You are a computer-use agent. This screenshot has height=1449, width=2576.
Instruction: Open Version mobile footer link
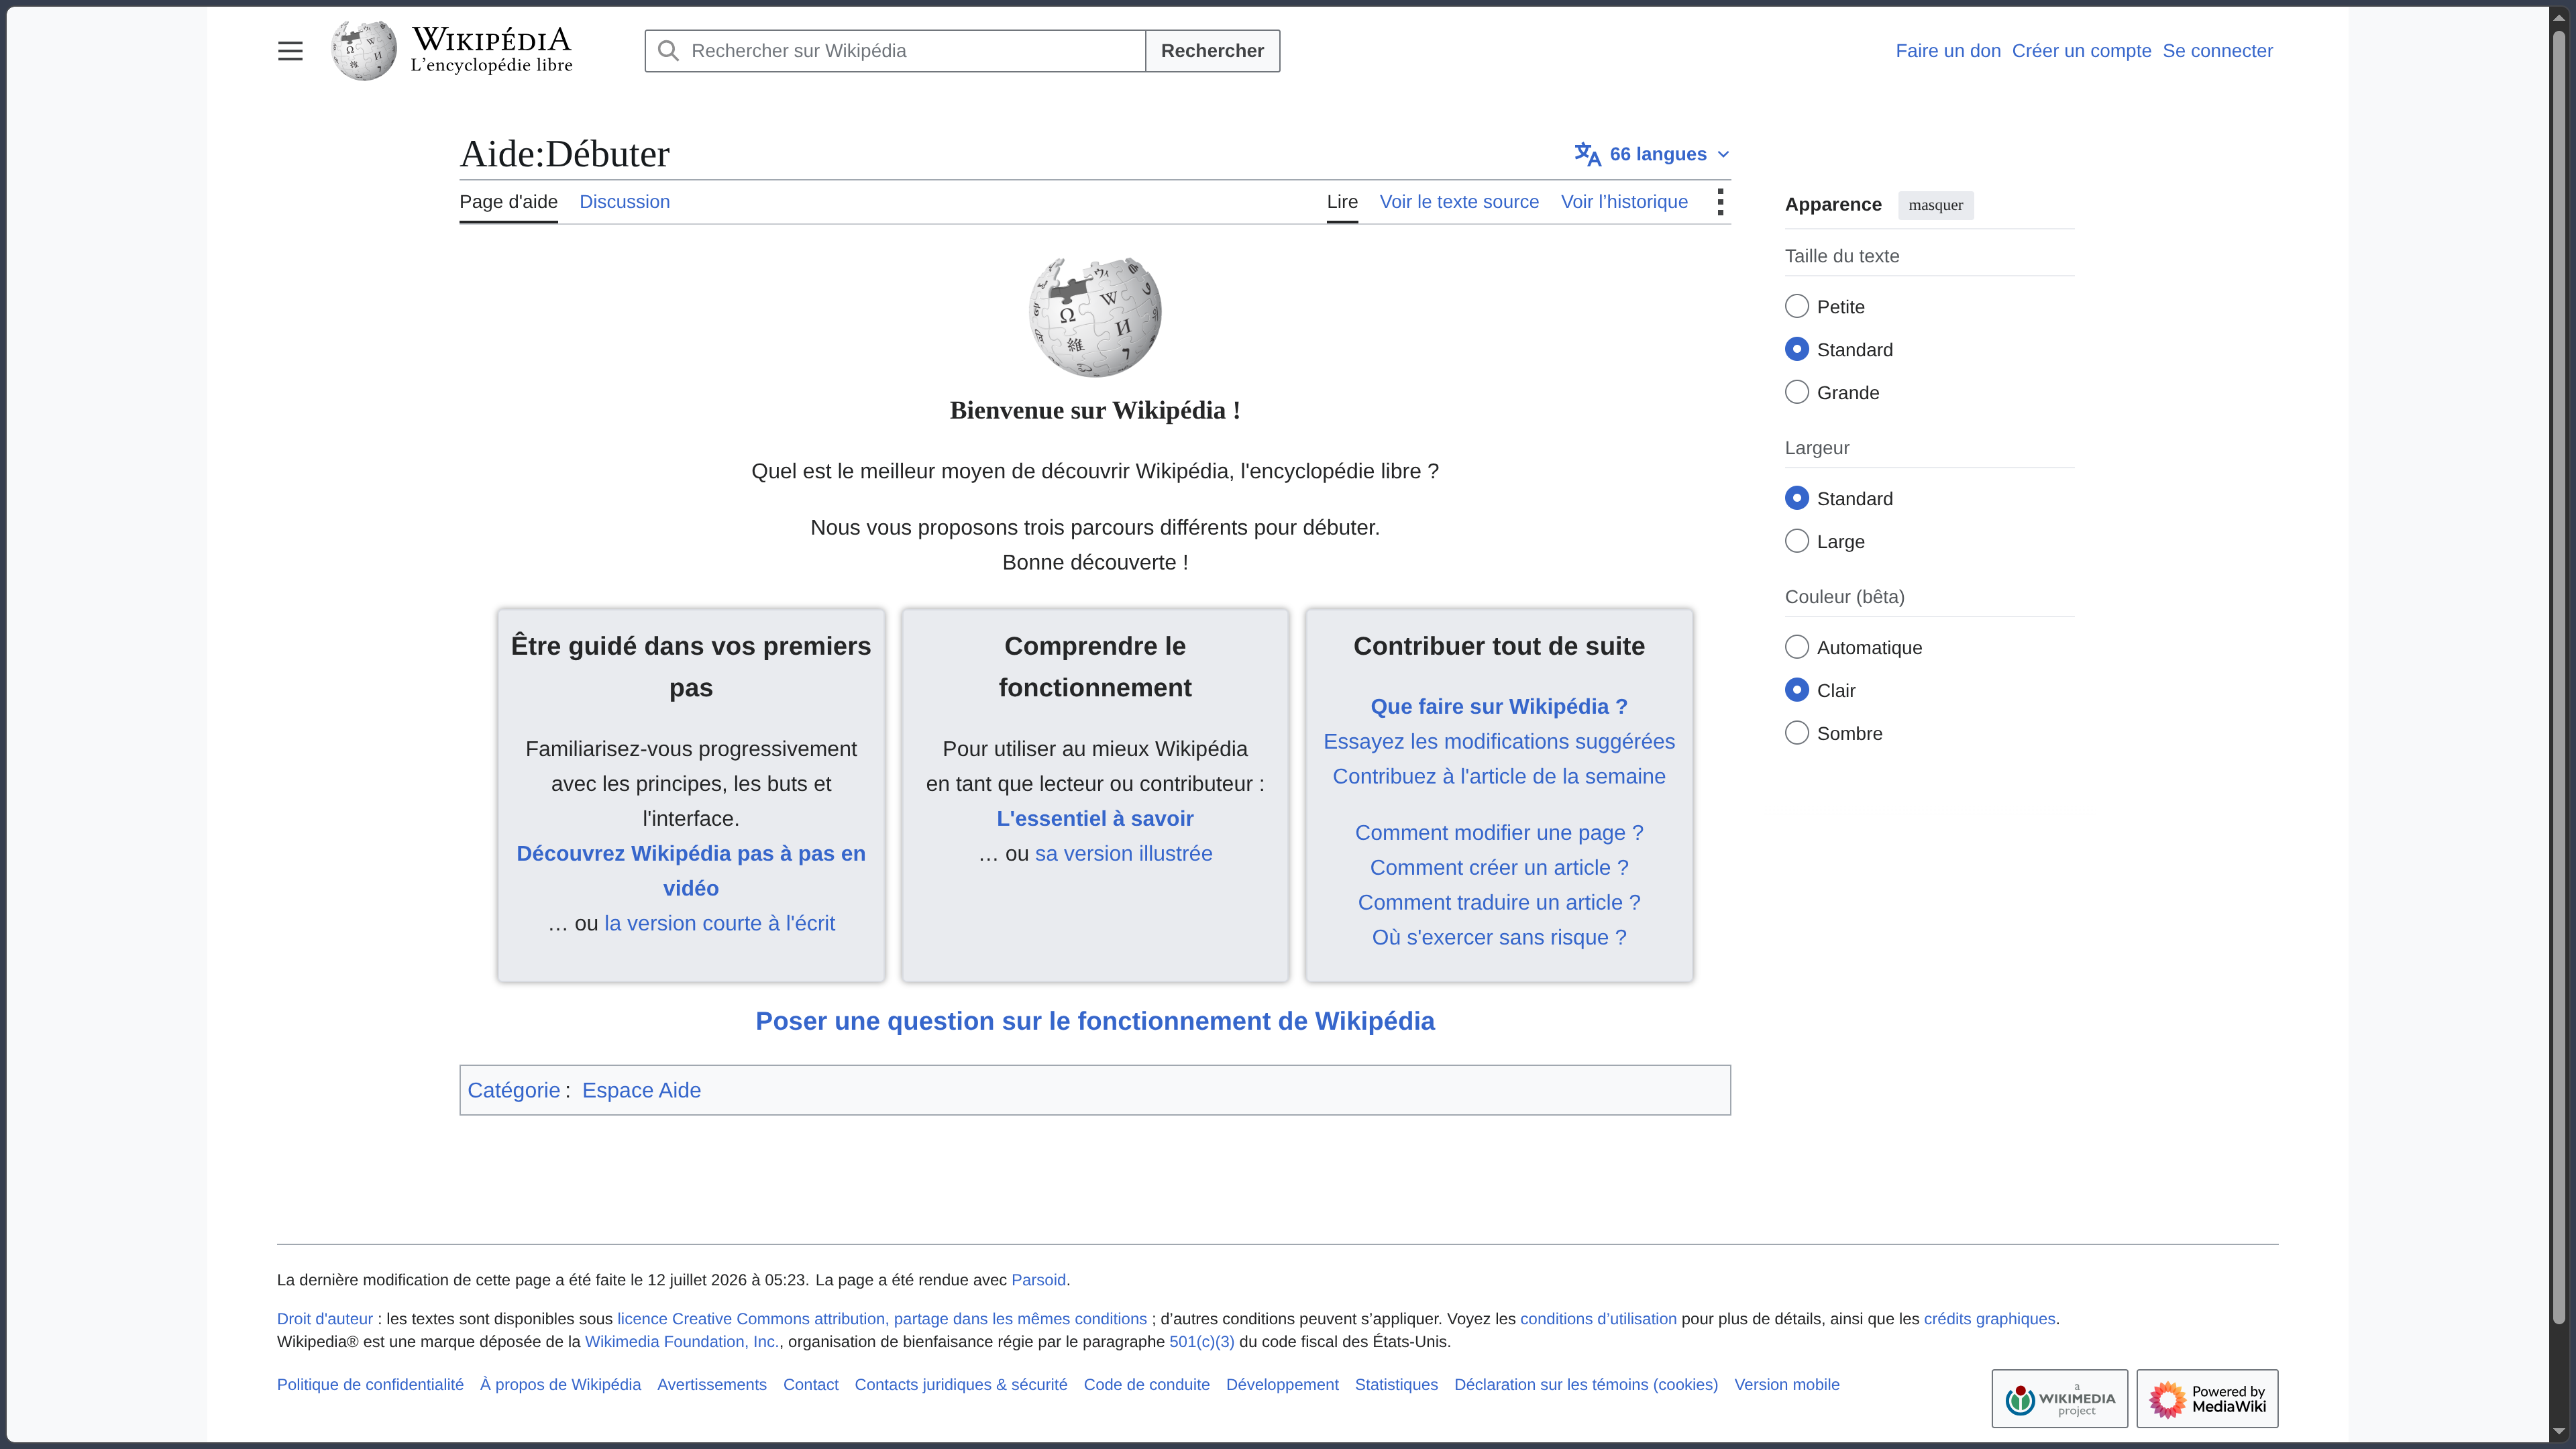click(x=1787, y=1385)
